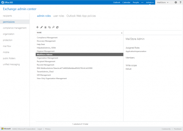Open unified messaging in the sidebar
Viewport: 183px width, 131px height.
(x=11, y=65)
